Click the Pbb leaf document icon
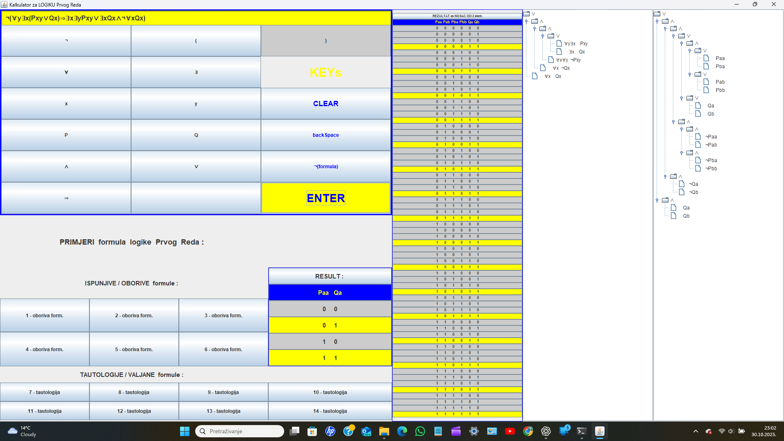The image size is (784, 441). coord(706,90)
